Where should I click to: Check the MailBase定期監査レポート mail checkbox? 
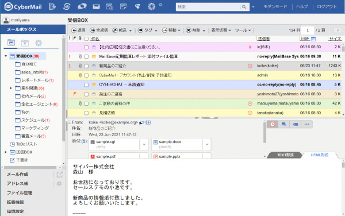(86, 57)
